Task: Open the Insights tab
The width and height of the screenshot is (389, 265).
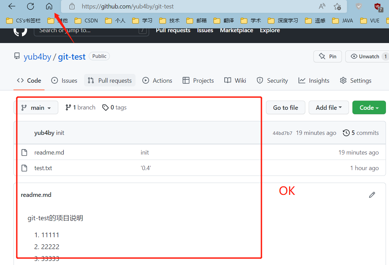Action: pyautogui.click(x=314, y=81)
